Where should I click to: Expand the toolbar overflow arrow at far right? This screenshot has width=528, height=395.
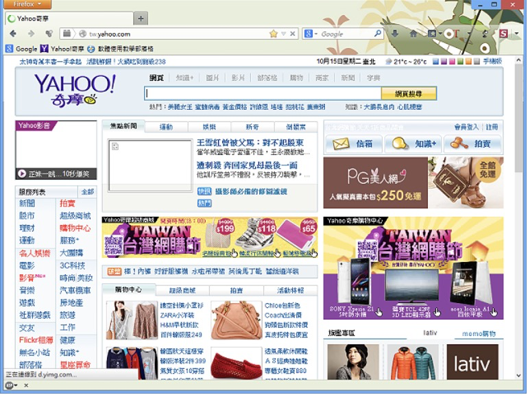pos(516,34)
